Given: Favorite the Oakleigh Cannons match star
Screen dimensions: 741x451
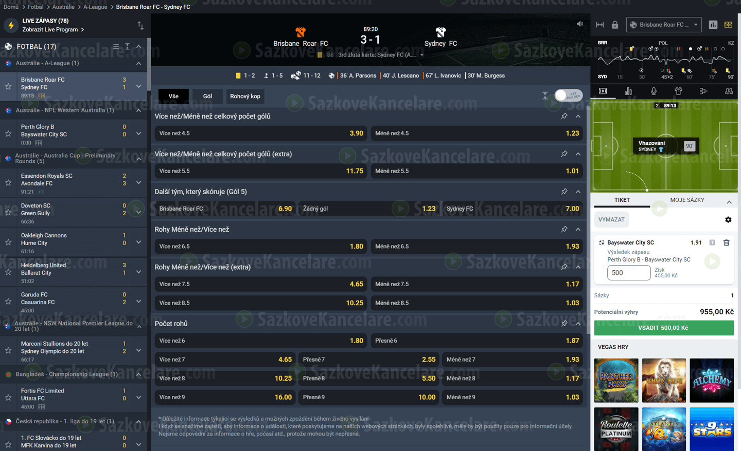Looking at the screenshot, I should tap(8, 242).
